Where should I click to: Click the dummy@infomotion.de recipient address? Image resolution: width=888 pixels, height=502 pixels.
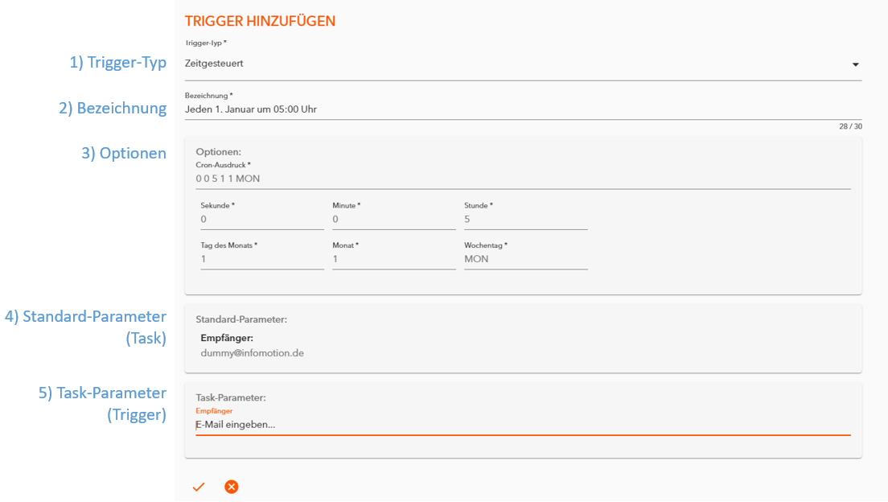(x=252, y=352)
